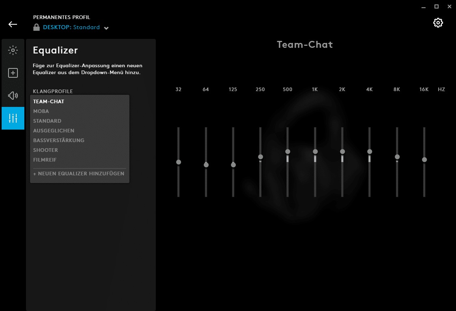456x311 pixels.
Task: Click the lock icon beside DESKTOP
Action: 37,28
